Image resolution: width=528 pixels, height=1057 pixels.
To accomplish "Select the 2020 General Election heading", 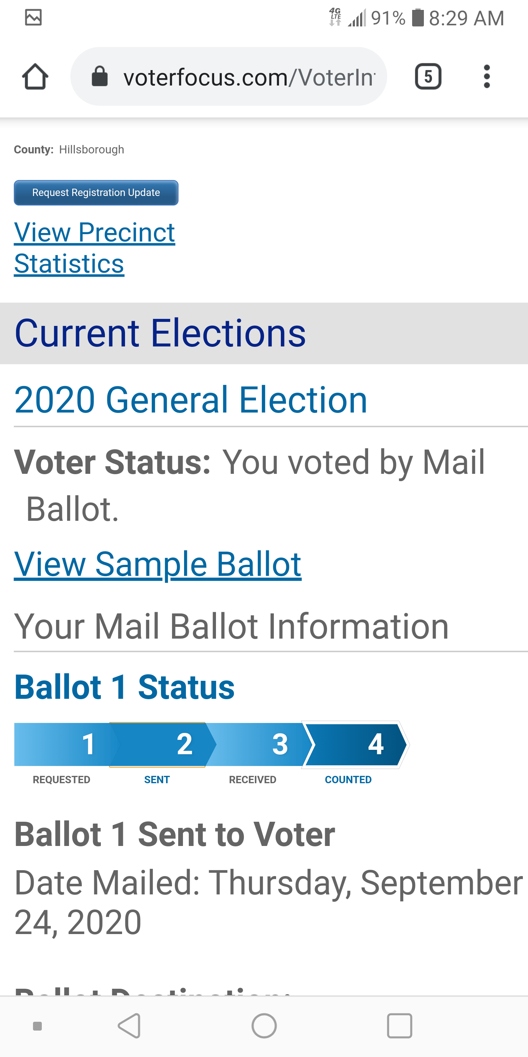I will (x=191, y=399).
